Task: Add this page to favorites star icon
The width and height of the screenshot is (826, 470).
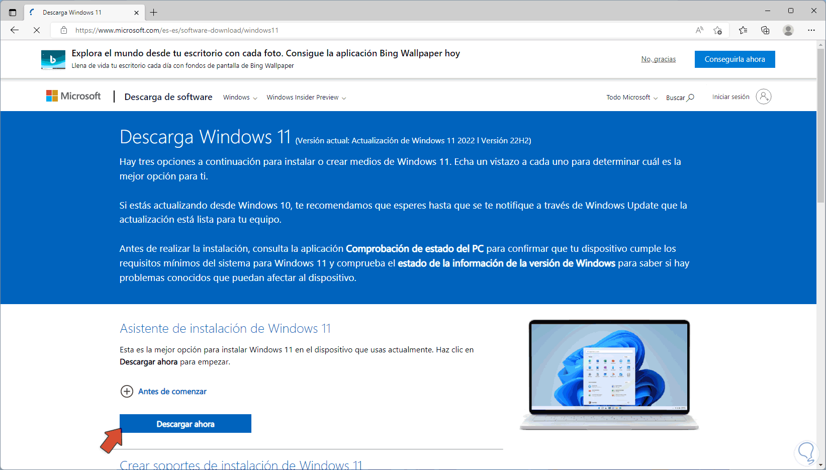Action: point(718,30)
